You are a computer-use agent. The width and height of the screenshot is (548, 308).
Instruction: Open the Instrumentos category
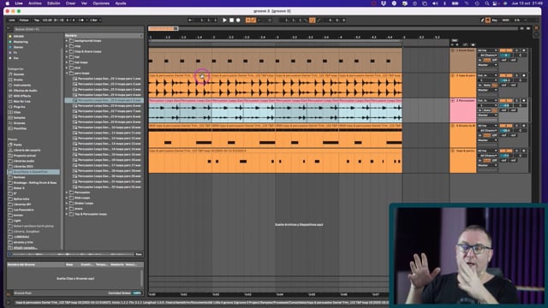pos(21,86)
